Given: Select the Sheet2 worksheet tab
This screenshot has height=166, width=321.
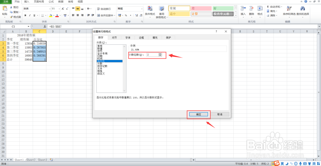Looking at the screenshot, I should pyautogui.click(x=31, y=160).
